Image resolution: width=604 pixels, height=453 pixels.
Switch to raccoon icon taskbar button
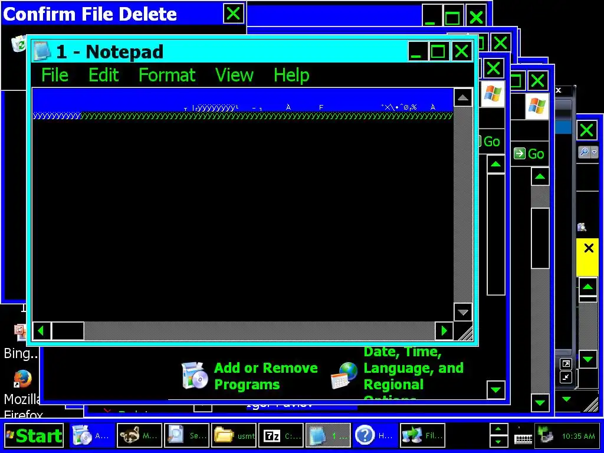[139, 436]
